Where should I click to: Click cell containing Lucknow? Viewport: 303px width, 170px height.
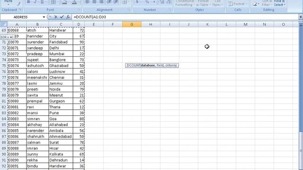click(61, 71)
